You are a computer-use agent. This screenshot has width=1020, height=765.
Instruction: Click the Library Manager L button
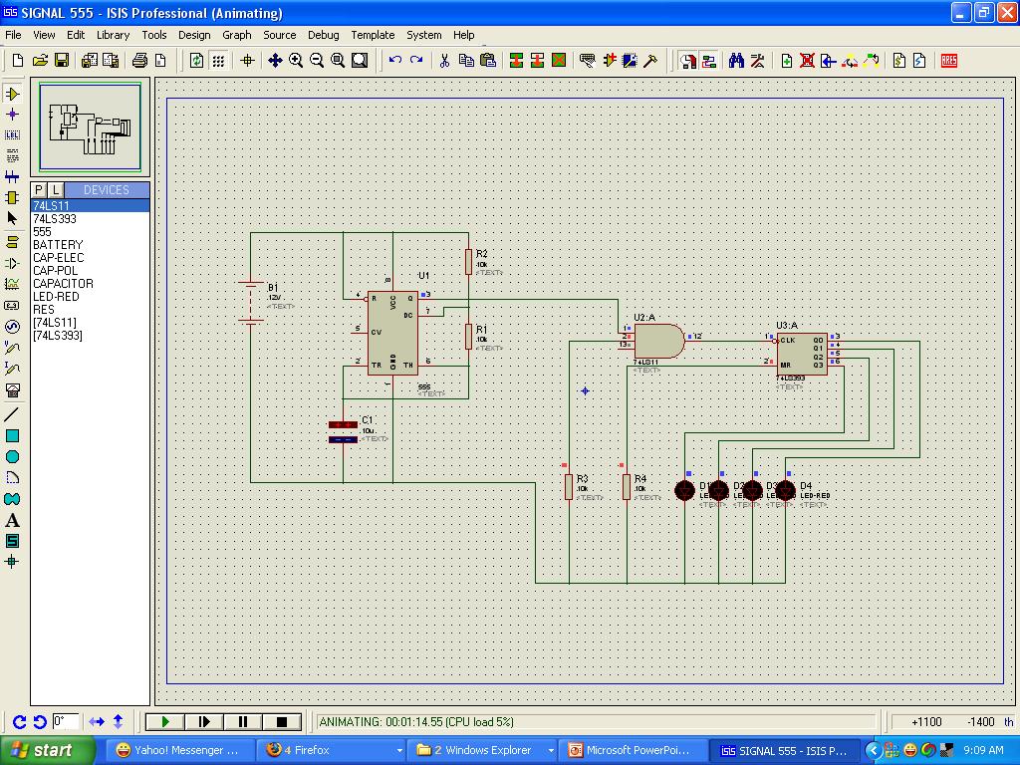(56, 190)
